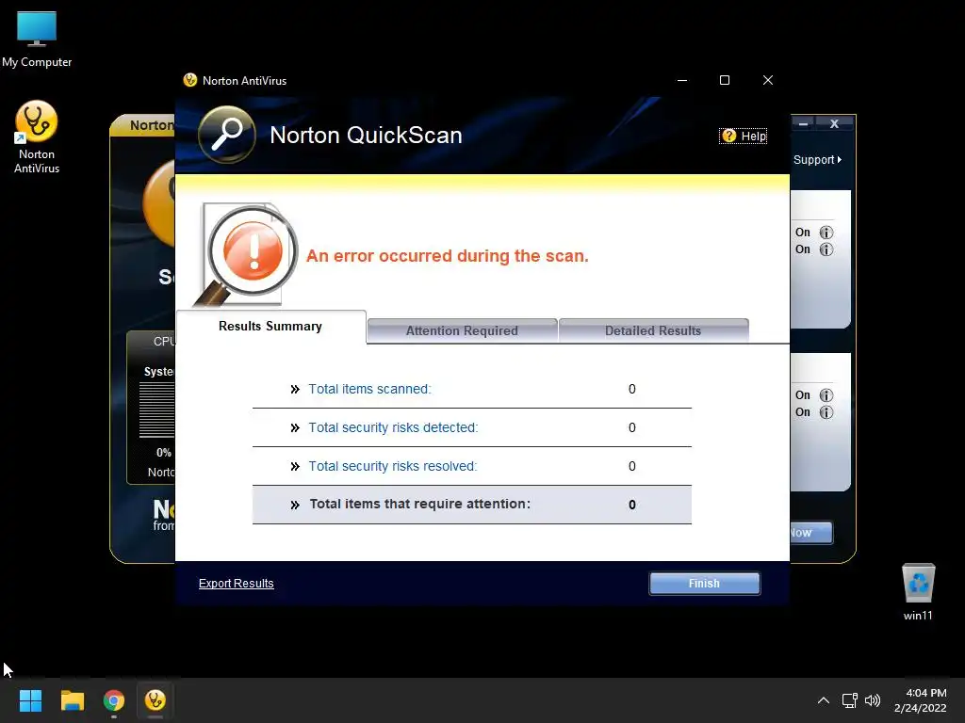The image size is (965, 723).
Task: Click the Norton QuickScan magnifier logo
Action: 227,135
